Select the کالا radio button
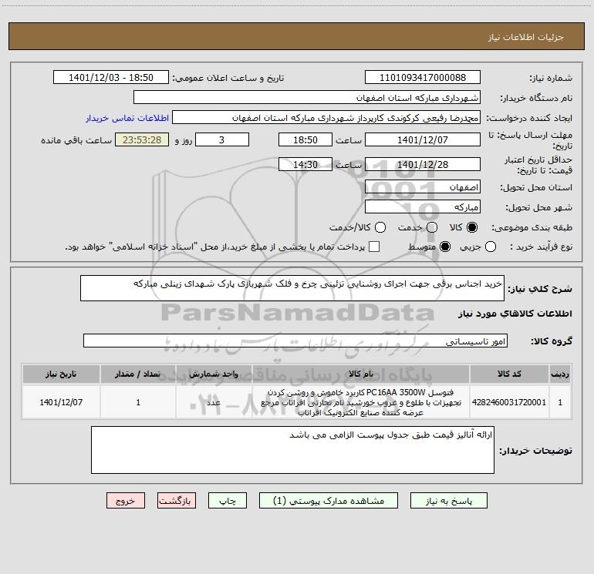 [x=472, y=227]
